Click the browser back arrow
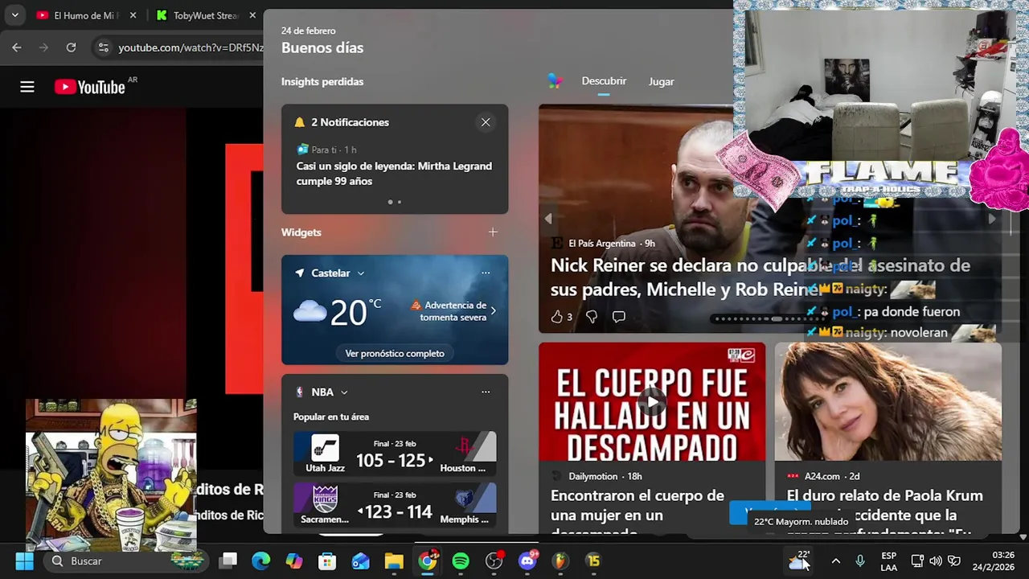 pos(17,47)
